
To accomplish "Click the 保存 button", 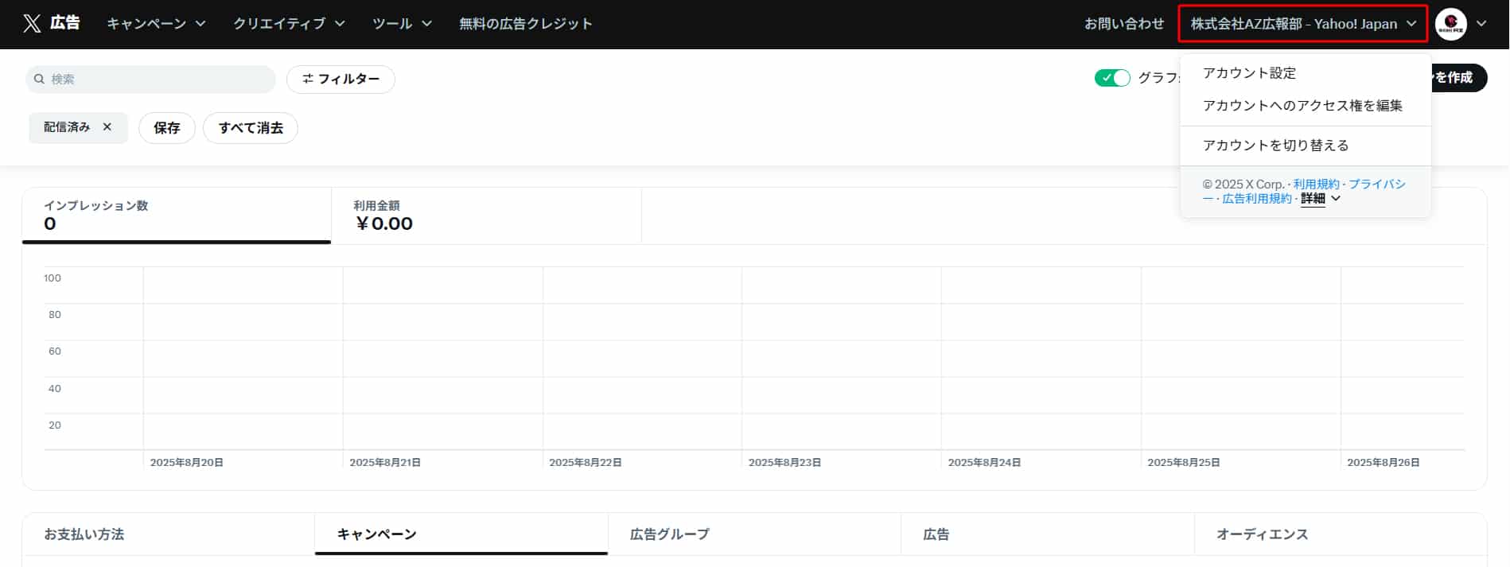I will [x=166, y=128].
